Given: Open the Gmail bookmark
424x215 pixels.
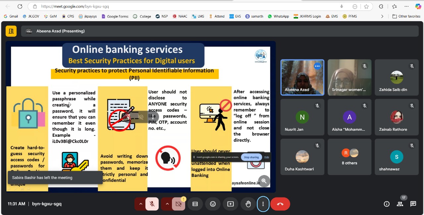Looking at the screenshot, I should click(11, 16).
